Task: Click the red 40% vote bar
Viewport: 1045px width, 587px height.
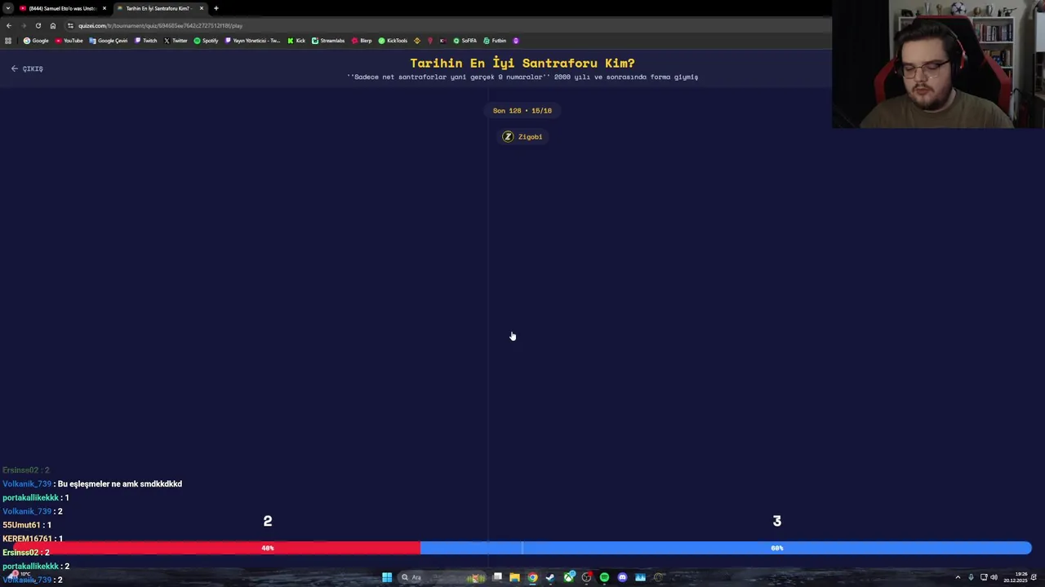Action: pos(216,548)
